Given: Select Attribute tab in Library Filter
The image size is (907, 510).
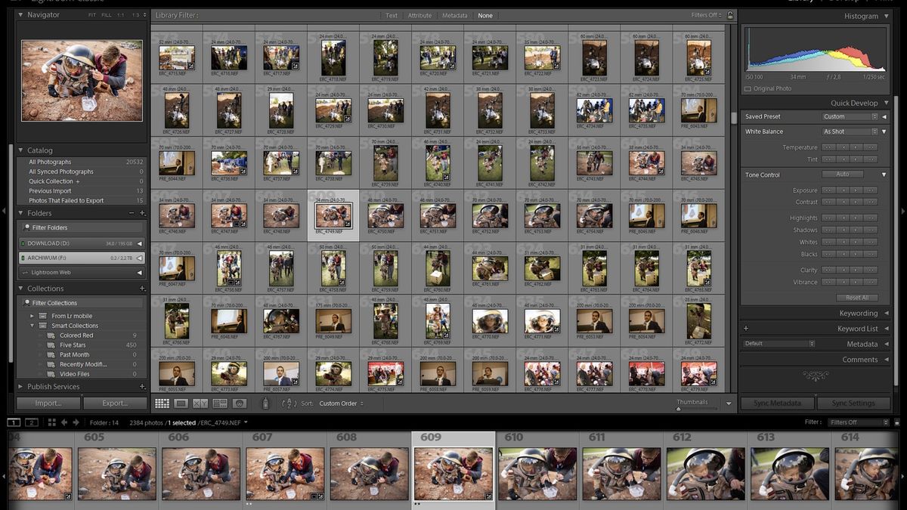Looking at the screenshot, I should pyautogui.click(x=419, y=15).
